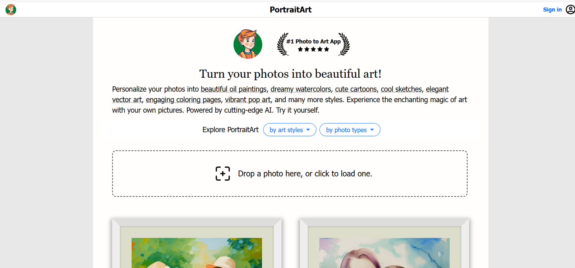Open the user account profile icon
Image resolution: width=575 pixels, height=268 pixels.
tap(570, 9)
